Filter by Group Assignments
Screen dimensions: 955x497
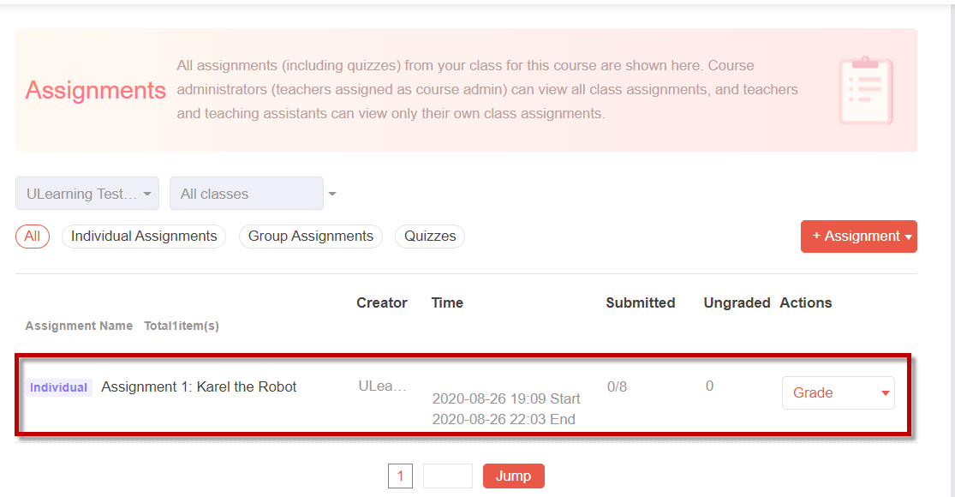pos(311,237)
